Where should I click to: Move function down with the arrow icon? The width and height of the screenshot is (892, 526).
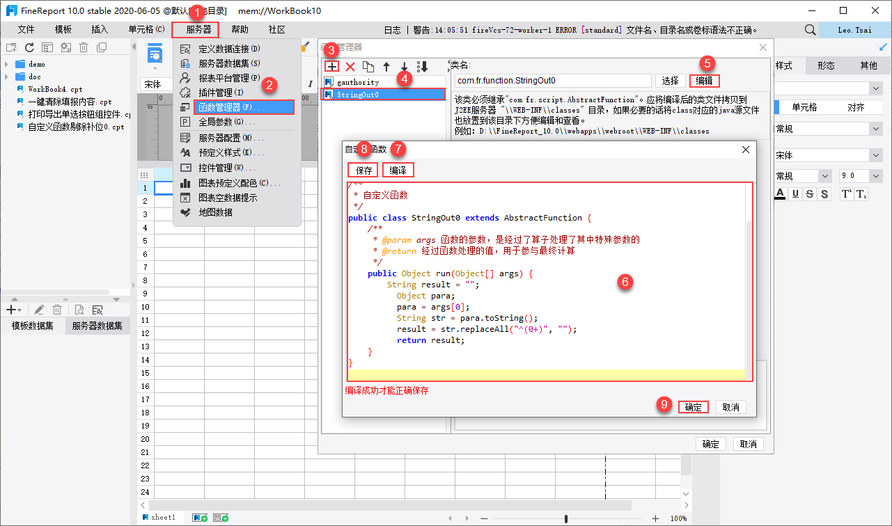coord(404,67)
